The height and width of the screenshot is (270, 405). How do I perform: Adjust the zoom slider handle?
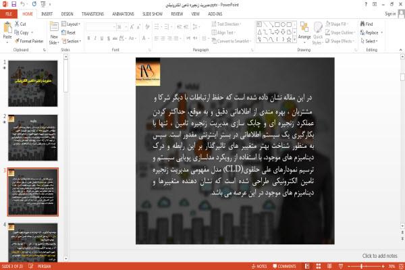tap(362, 266)
